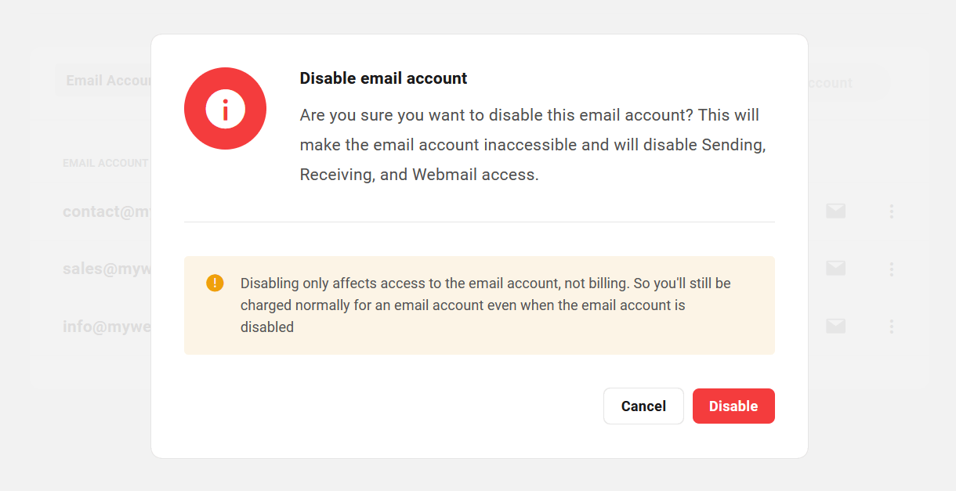
Task: Click the envelope icon on bottom email row
Action: [x=835, y=326]
